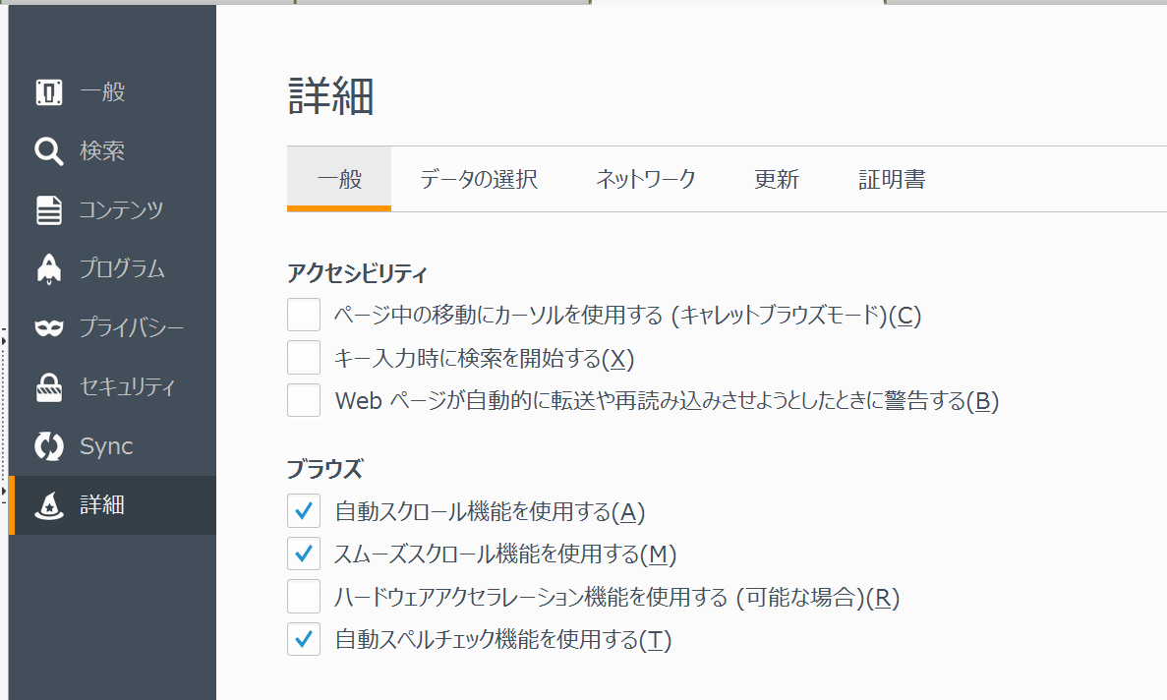The width and height of the screenshot is (1167, 700).
Task: Click the Advanced (詳細) wizard hat icon
Action: click(x=49, y=506)
